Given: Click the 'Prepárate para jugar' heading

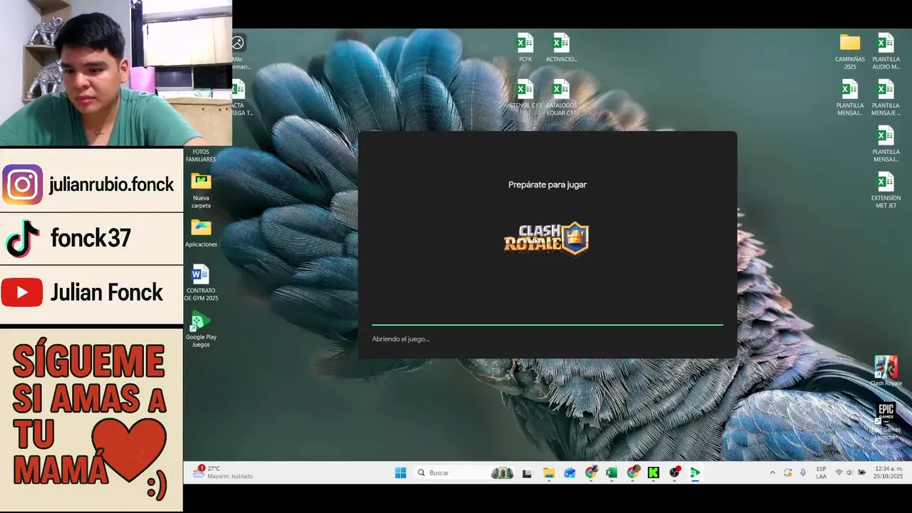Looking at the screenshot, I should [x=547, y=185].
